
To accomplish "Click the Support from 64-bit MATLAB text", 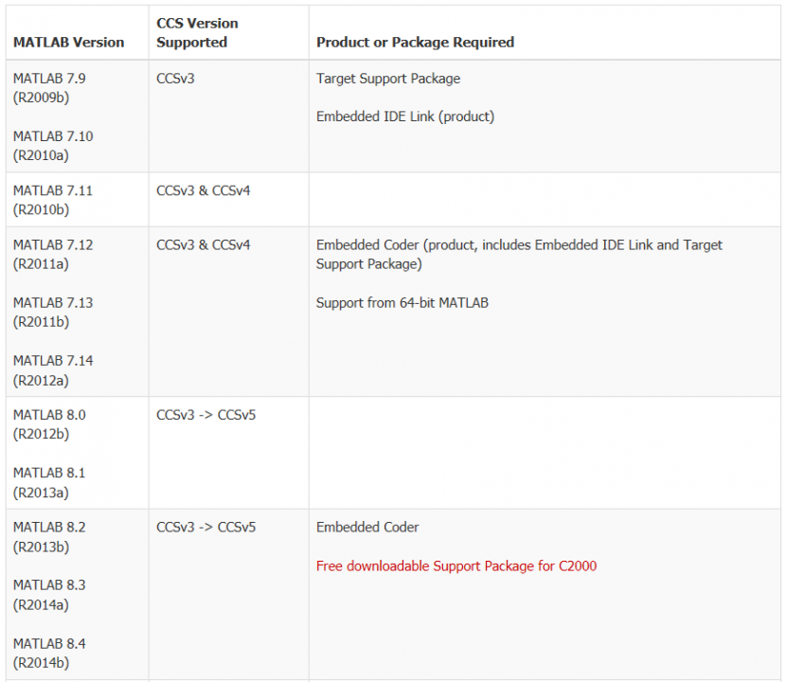I will (402, 303).
